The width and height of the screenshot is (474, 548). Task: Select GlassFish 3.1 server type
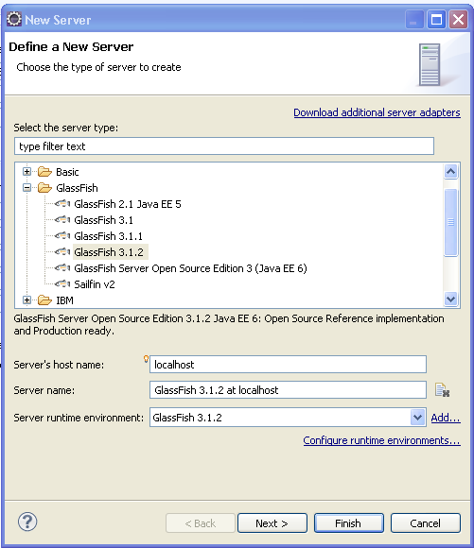104,220
